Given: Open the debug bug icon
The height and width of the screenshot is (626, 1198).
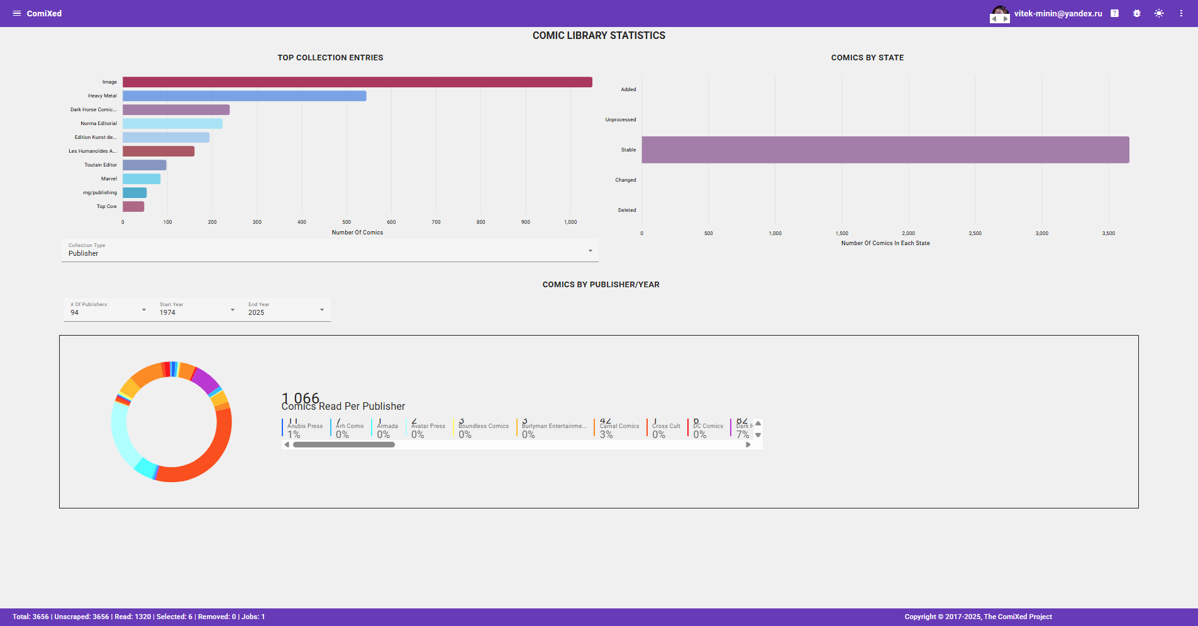Looking at the screenshot, I should pyautogui.click(x=1136, y=13).
